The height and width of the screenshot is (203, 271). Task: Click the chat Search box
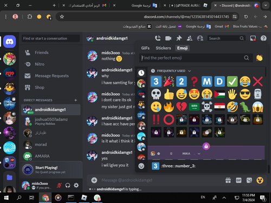(226, 38)
